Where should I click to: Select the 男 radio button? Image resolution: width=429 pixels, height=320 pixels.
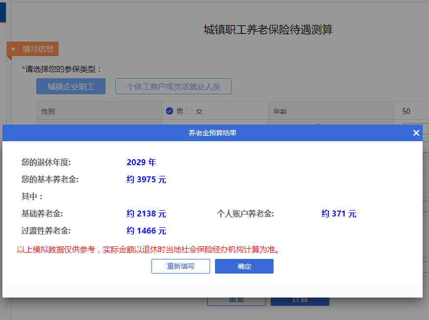(x=170, y=111)
